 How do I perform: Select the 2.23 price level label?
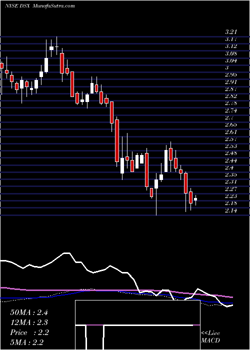(231, 196)
